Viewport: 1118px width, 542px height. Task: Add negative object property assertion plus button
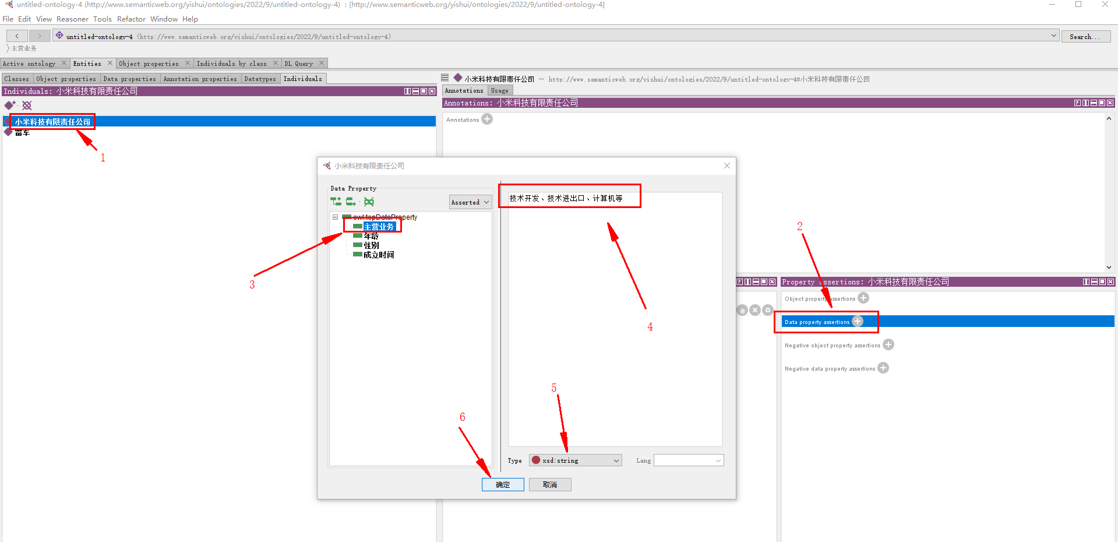click(888, 344)
